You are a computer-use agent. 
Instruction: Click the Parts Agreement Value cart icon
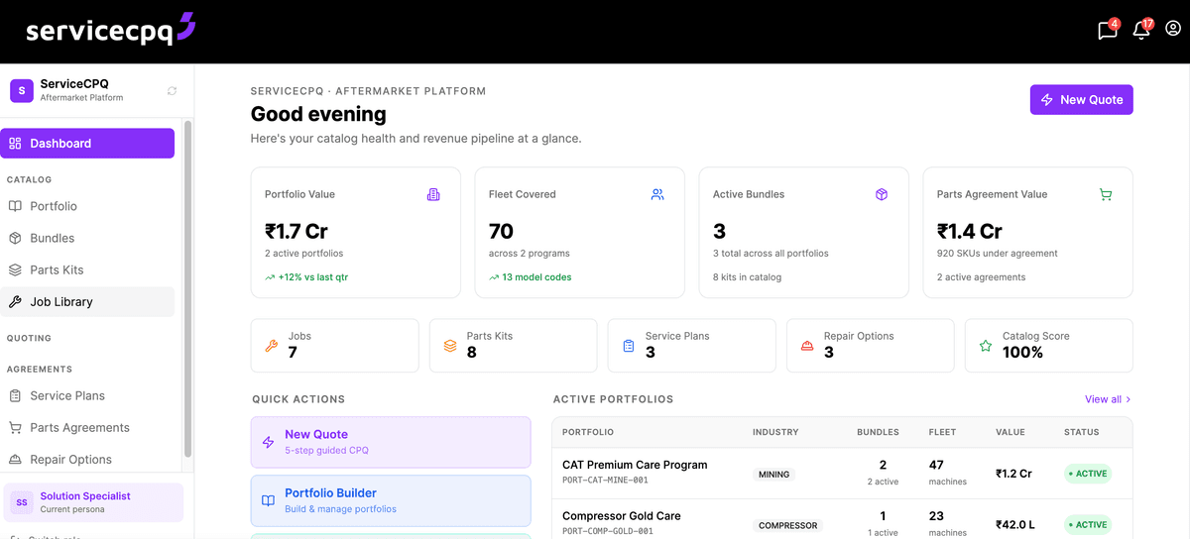pos(1106,194)
